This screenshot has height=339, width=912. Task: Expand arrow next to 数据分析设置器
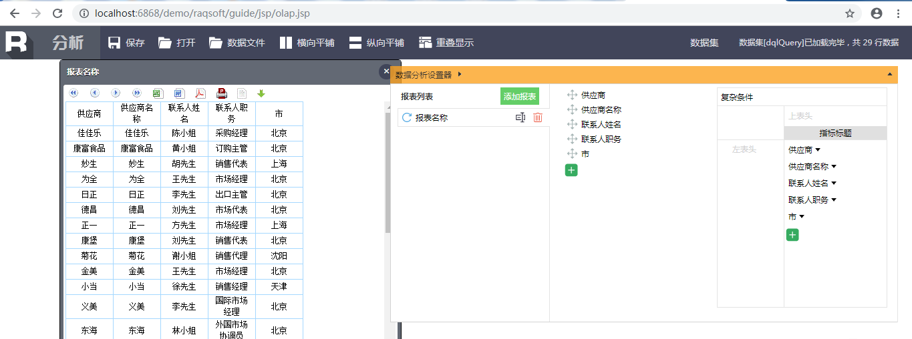click(460, 75)
